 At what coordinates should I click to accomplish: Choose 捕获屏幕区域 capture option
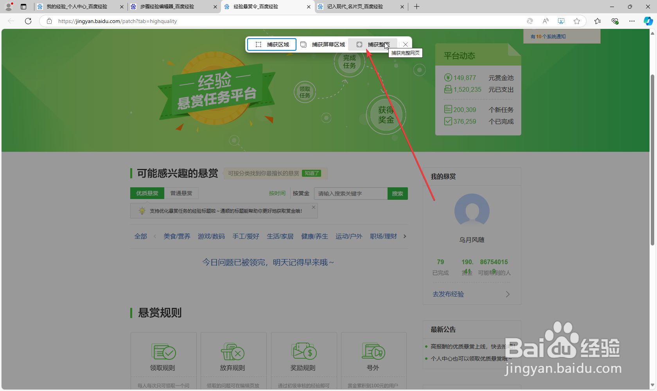(x=323, y=44)
